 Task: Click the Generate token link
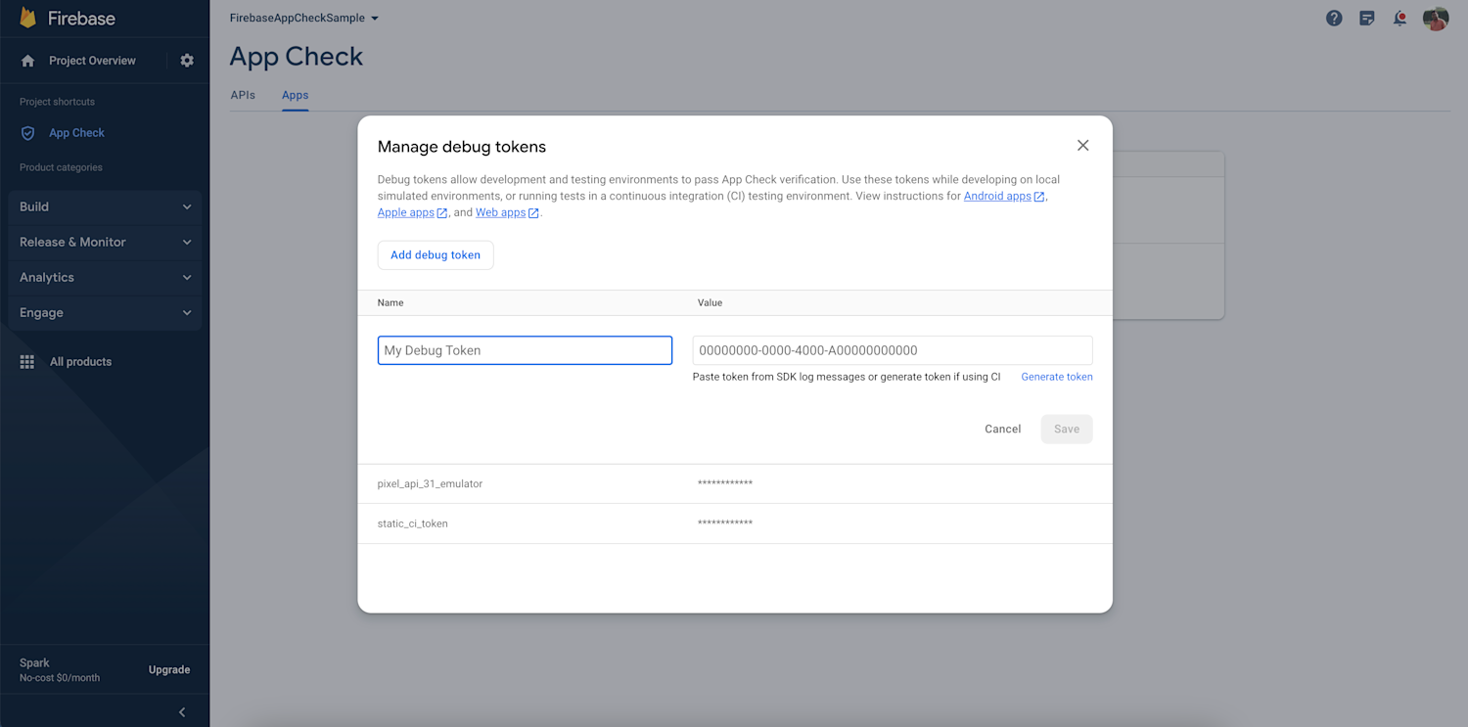click(x=1057, y=376)
